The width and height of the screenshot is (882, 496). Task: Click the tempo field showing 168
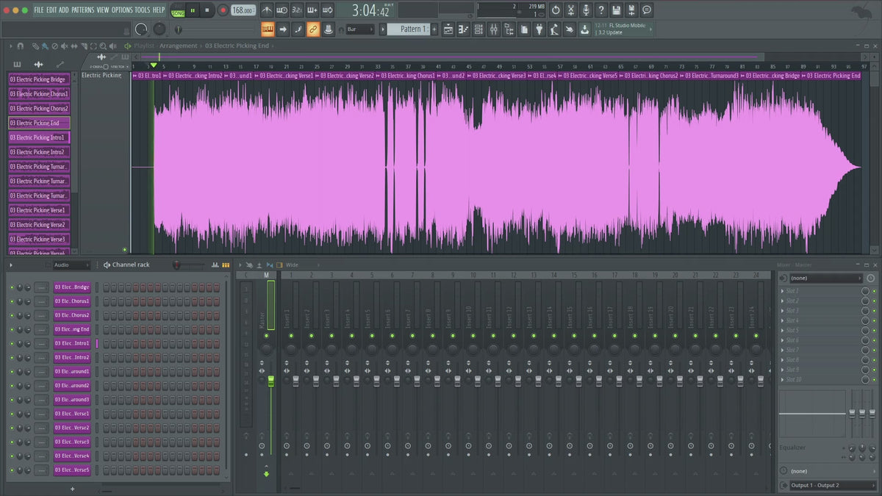tap(242, 10)
